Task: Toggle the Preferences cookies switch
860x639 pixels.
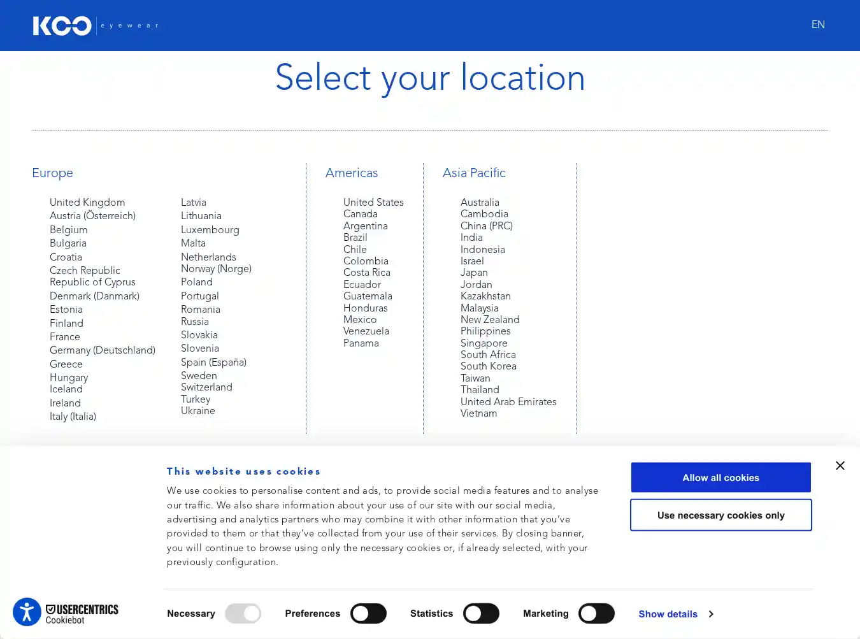Action: pyautogui.click(x=368, y=614)
